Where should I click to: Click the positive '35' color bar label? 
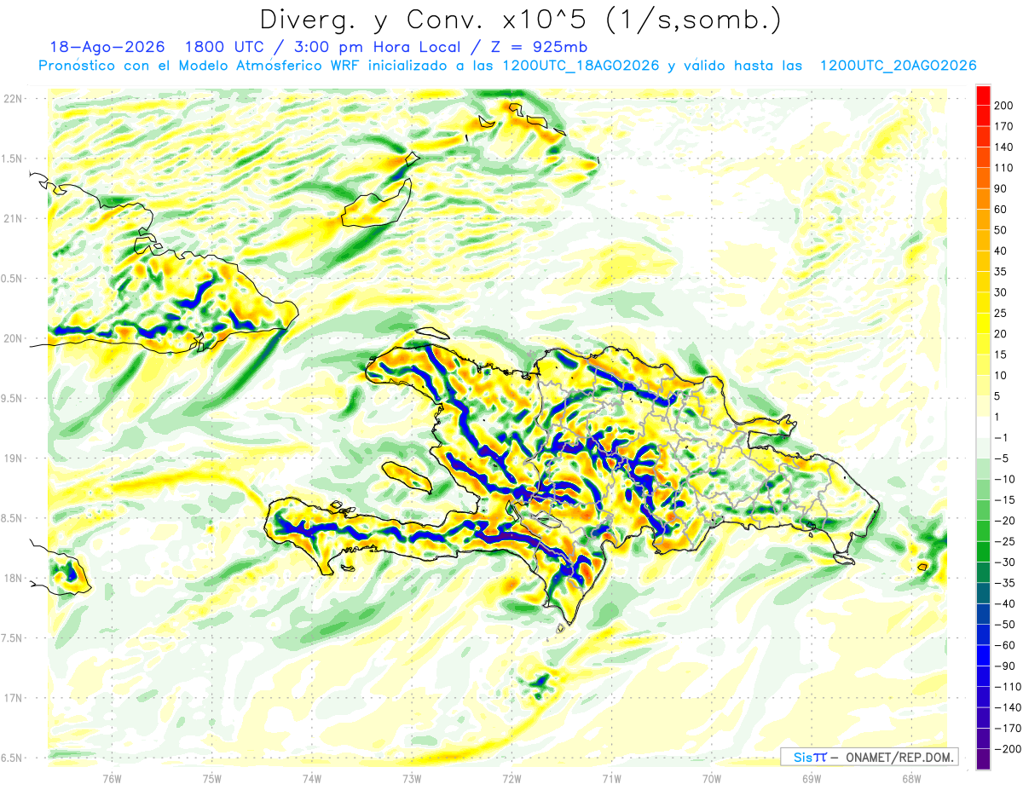(x=1001, y=272)
